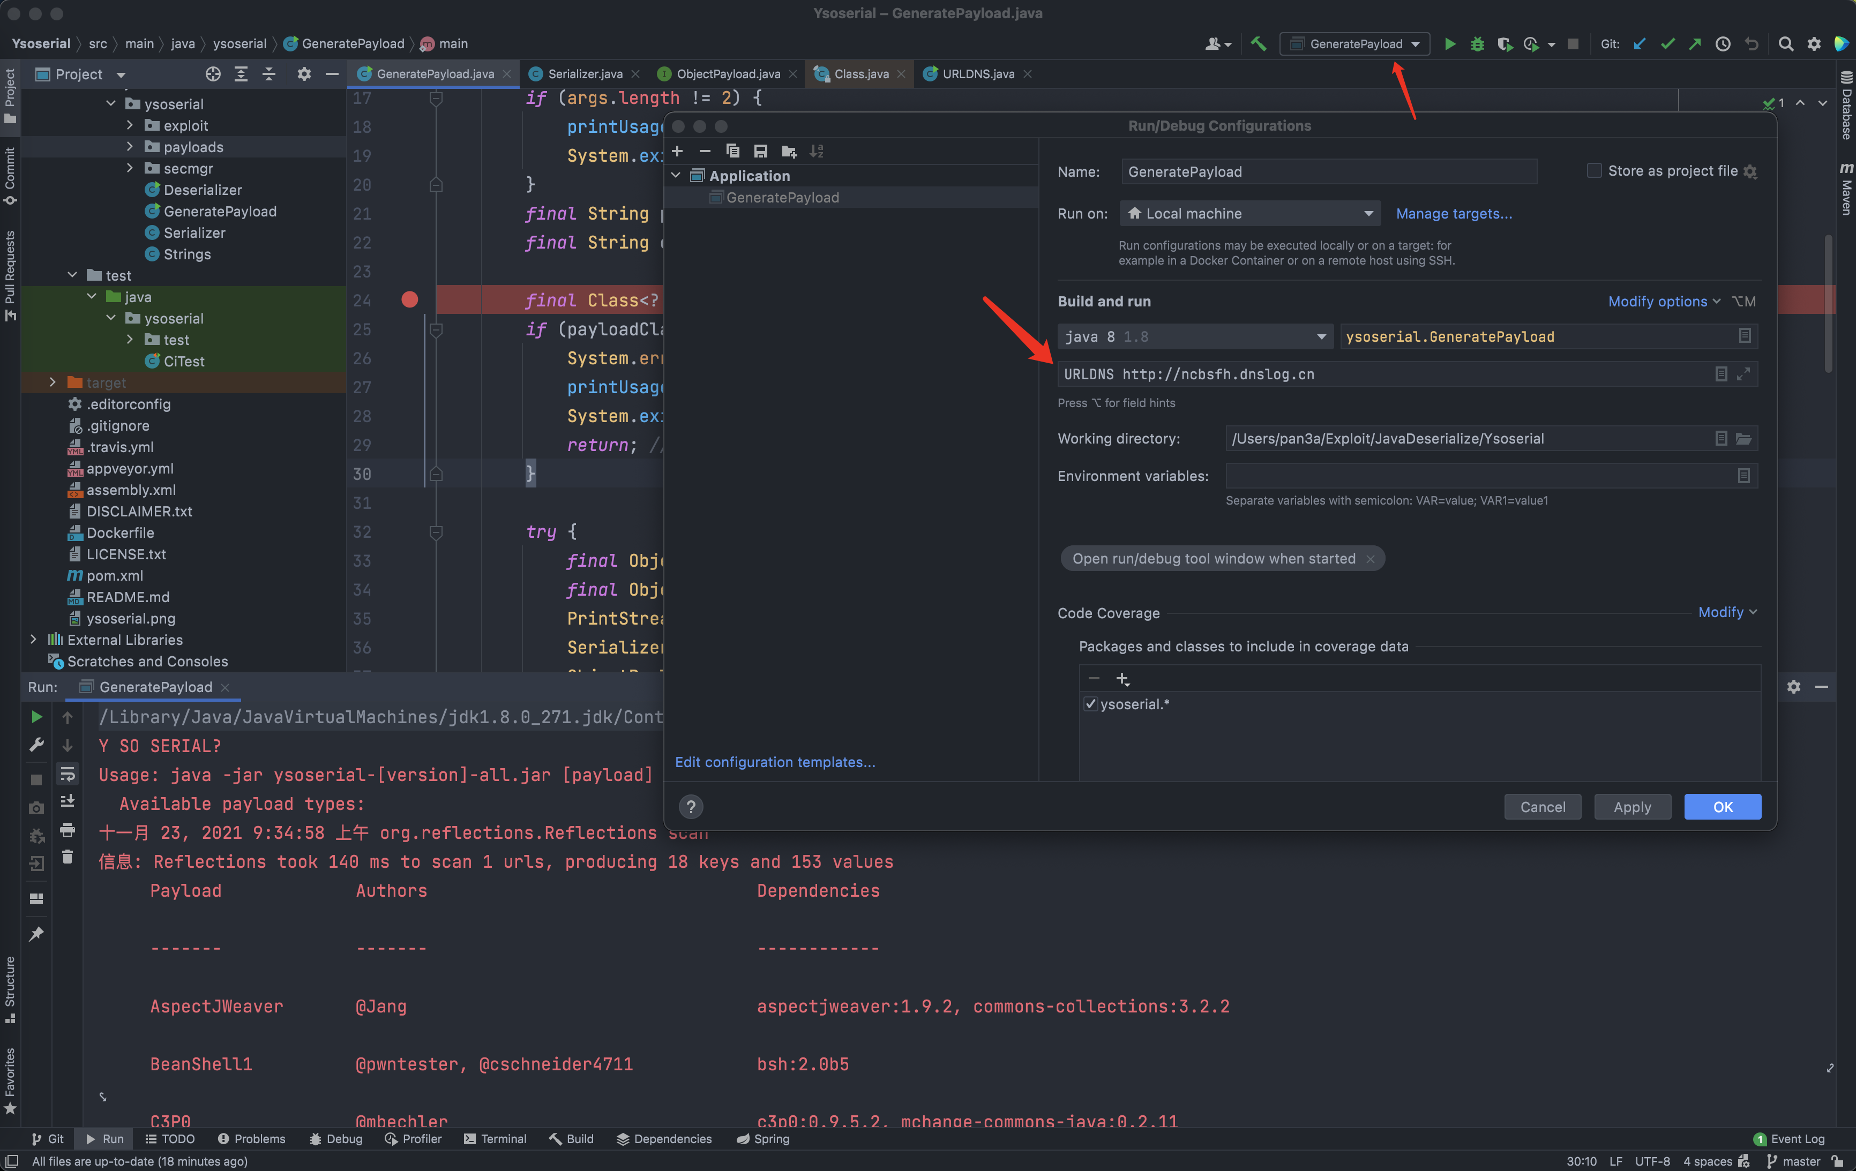This screenshot has height=1171, width=1856.
Task: Click Expand All icon in Project panel
Action: [x=241, y=74]
